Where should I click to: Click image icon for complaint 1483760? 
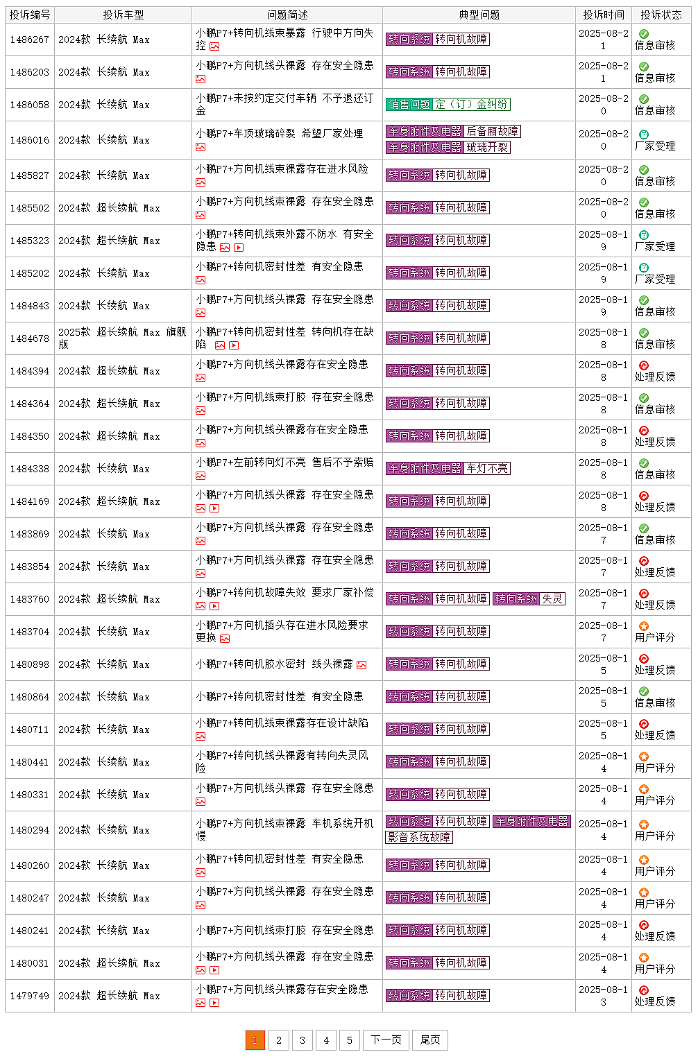pyautogui.click(x=201, y=606)
